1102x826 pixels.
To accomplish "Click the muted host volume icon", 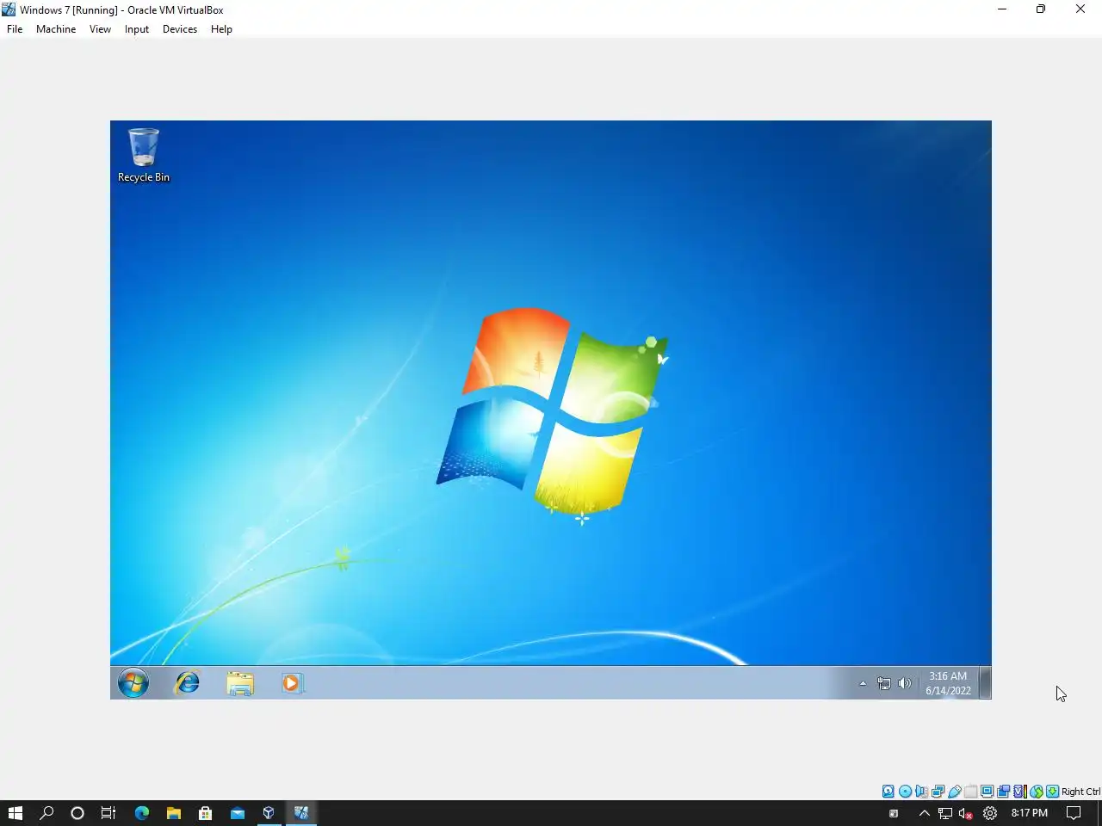I will 966,813.
